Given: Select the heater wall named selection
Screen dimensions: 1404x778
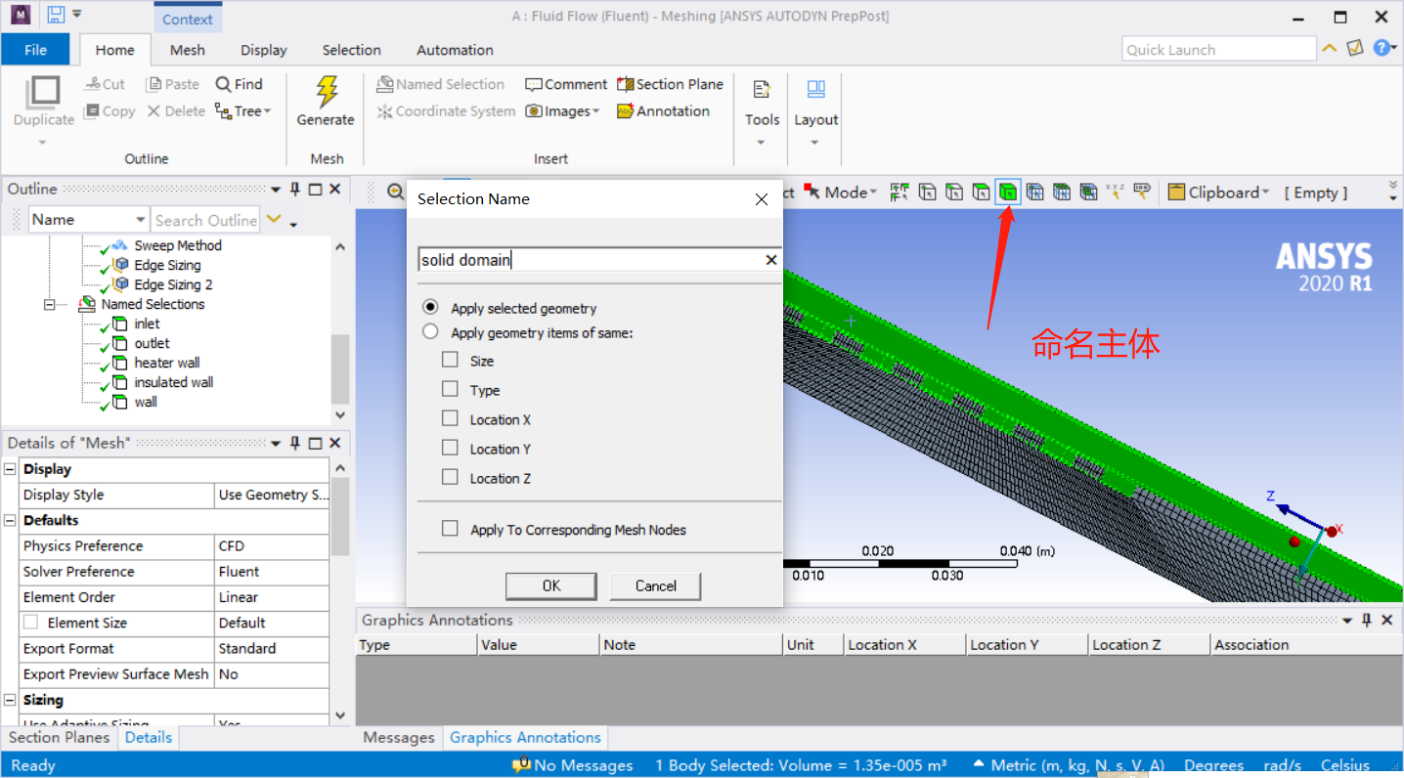Looking at the screenshot, I should [x=167, y=363].
